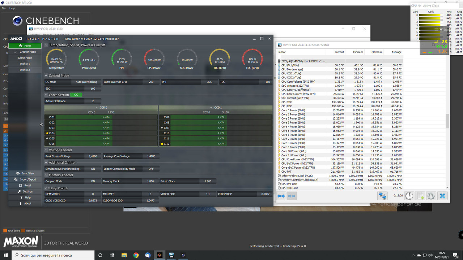Viewport: 463px width, 260px height.
Task: Collapse the Additional Control section
Action: click(46, 162)
